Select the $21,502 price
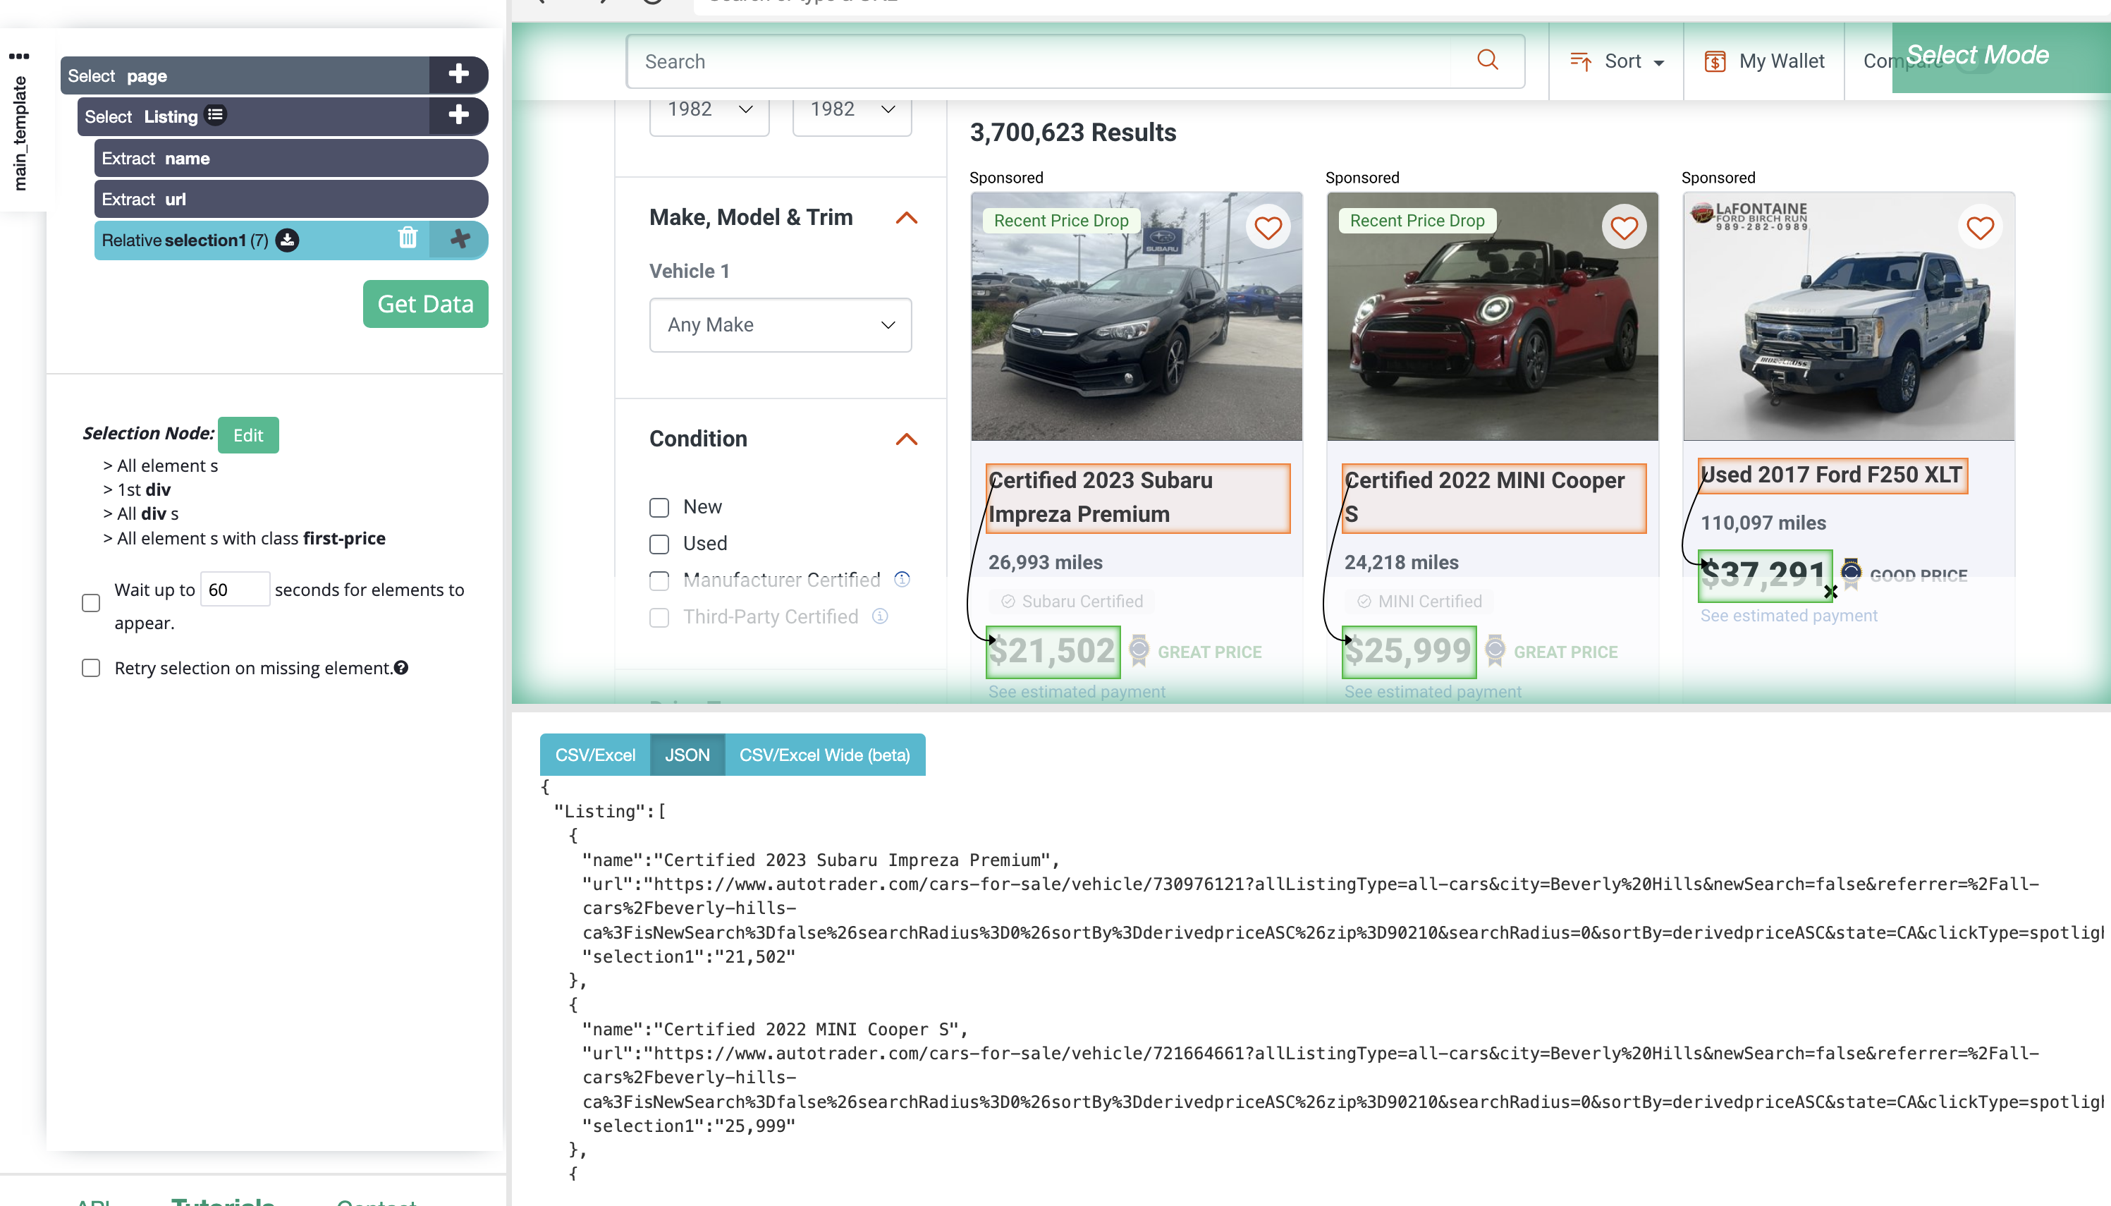2111x1206 pixels. click(1053, 651)
